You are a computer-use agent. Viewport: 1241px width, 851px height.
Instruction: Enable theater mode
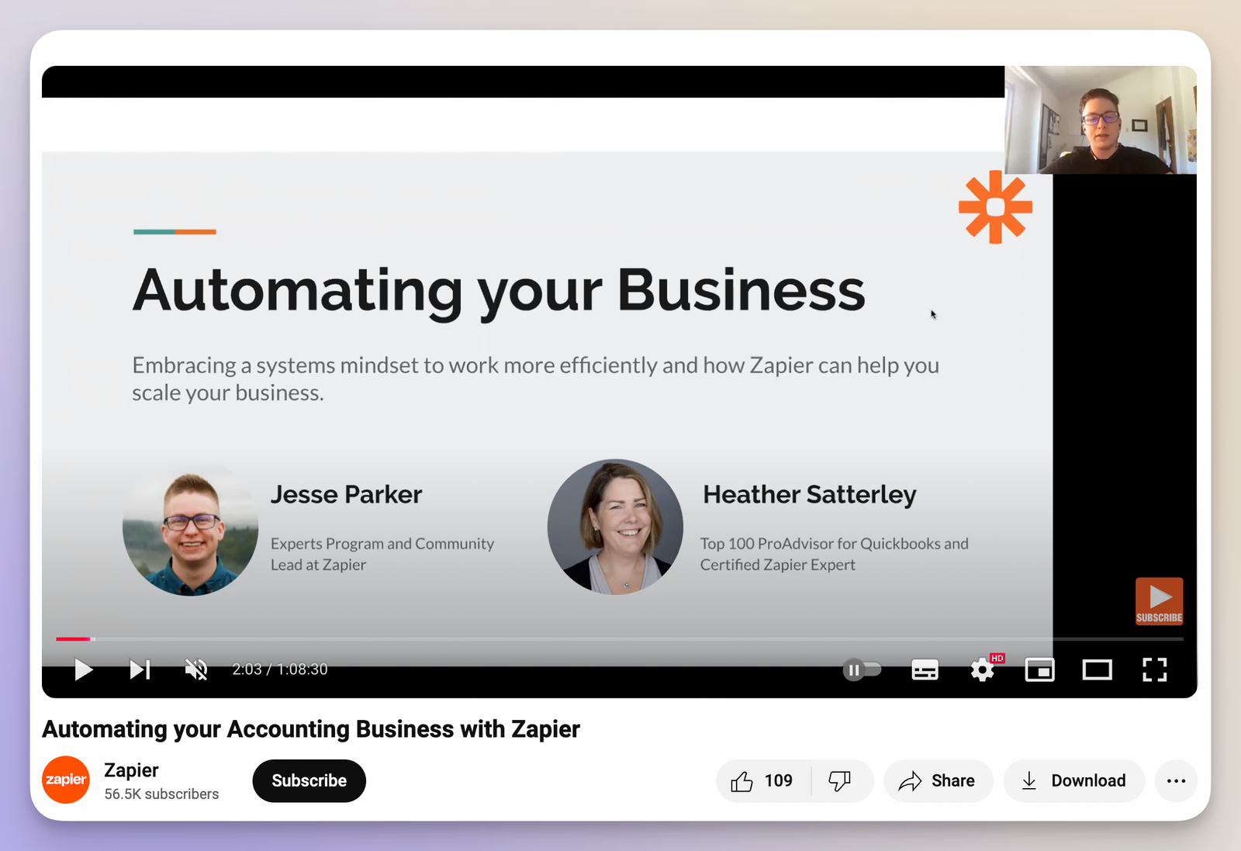pos(1098,669)
